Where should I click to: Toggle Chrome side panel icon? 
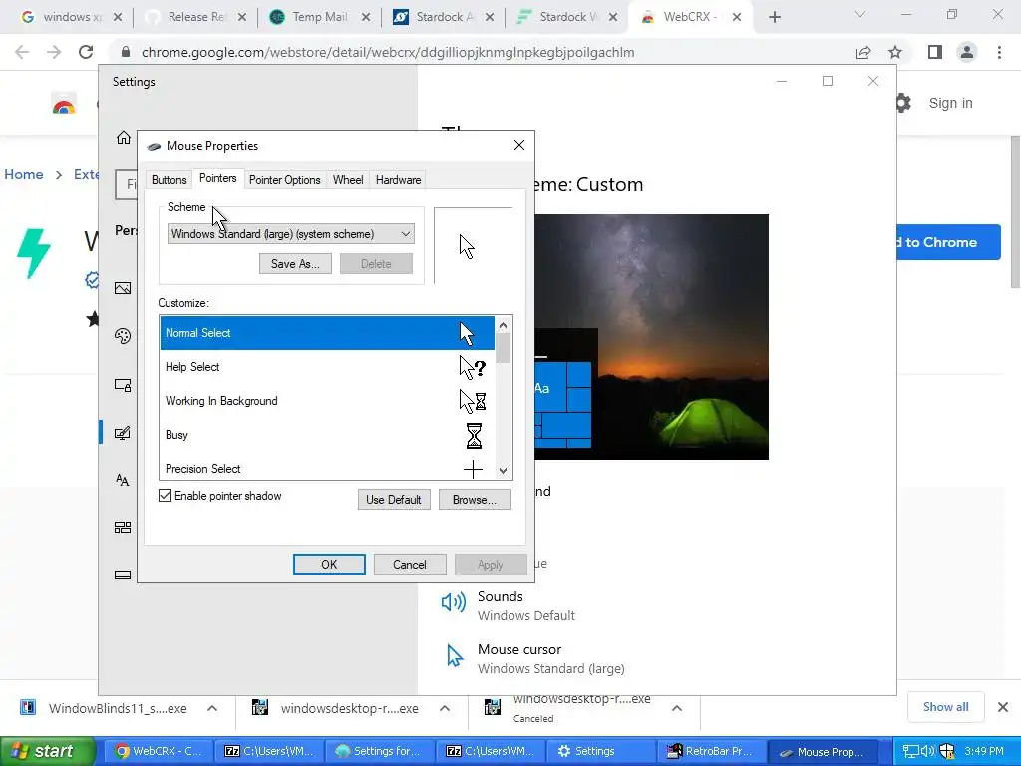coord(935,52)
